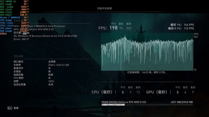Click the GPU Power overlay row
This screenshot has height=117, width=209.
pyautogui.click(x=14, y=15)
